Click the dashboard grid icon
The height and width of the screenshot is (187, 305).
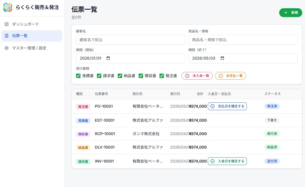pyautogui.click(x=7, y=24)
